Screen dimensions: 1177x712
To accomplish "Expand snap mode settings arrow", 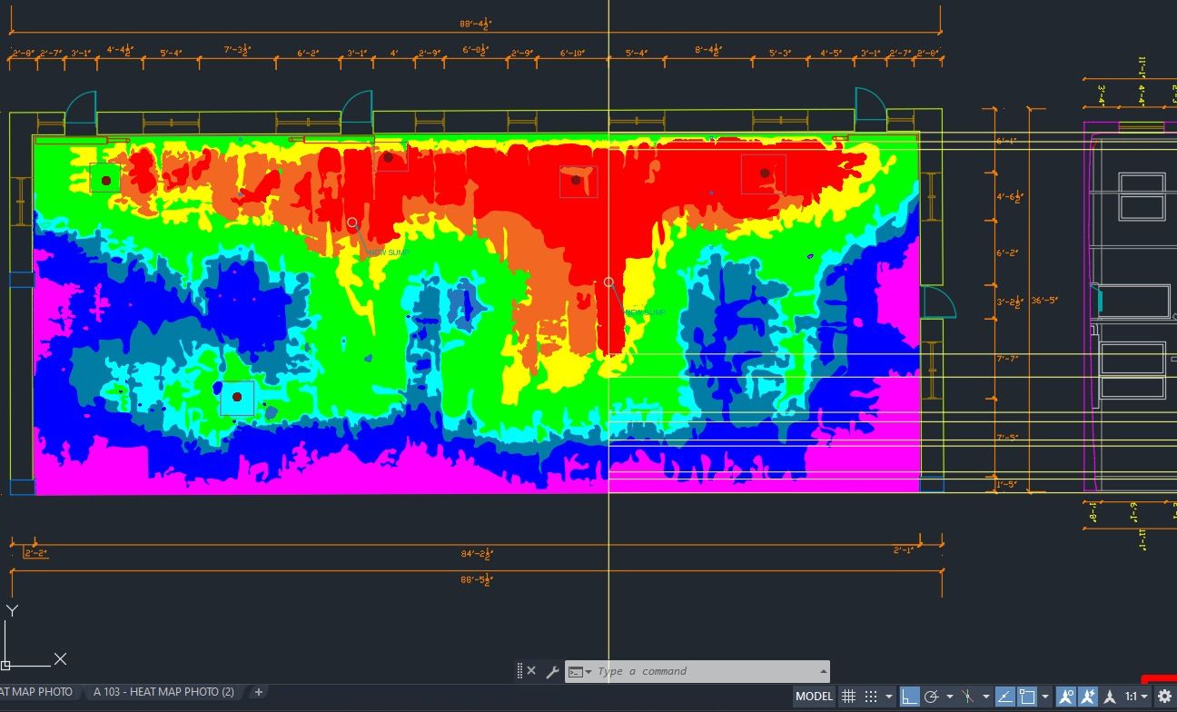I will (888, 697).
